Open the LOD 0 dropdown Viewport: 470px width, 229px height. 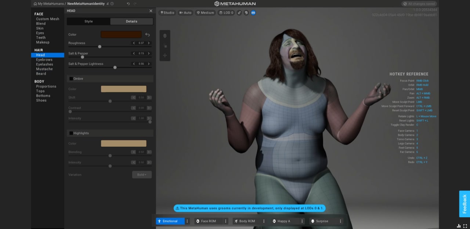(226, 12)
